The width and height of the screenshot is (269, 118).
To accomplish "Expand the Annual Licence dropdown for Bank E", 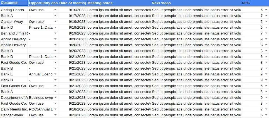I will click(55, 74).
